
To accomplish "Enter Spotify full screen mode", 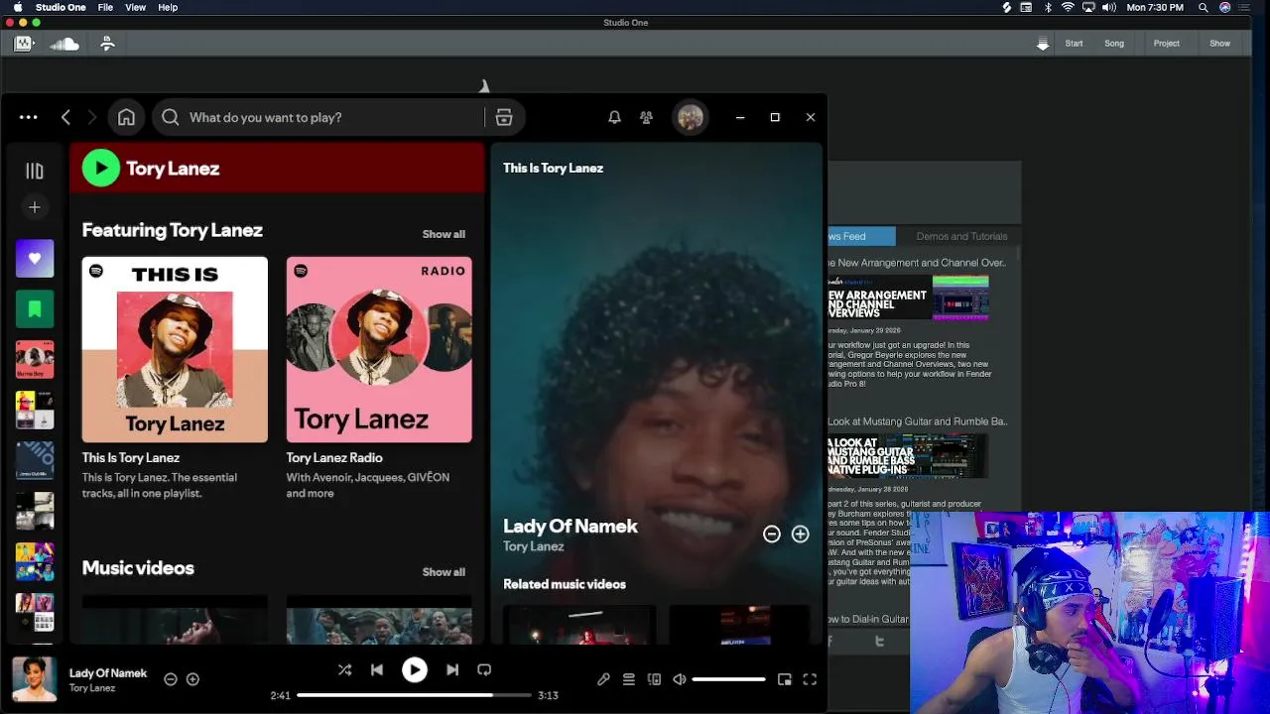I will tap(810, 679).
